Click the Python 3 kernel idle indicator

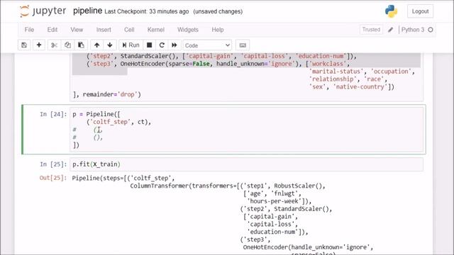point(431,30)
